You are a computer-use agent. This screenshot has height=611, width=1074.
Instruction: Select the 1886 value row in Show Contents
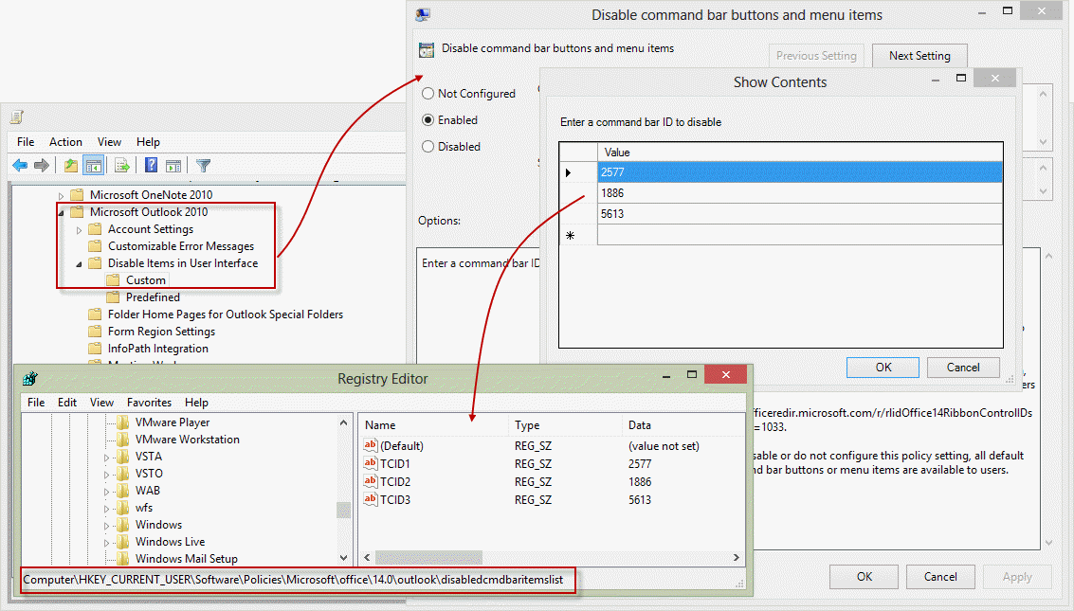pyautogui.click(x=799, y=193)
